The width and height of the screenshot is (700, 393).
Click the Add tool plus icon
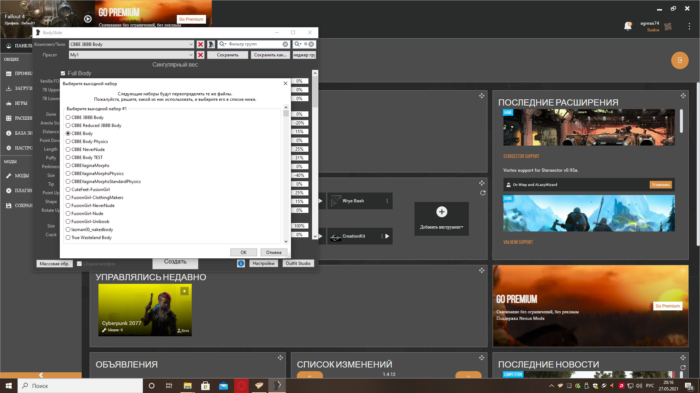click(x=442, y=212)
